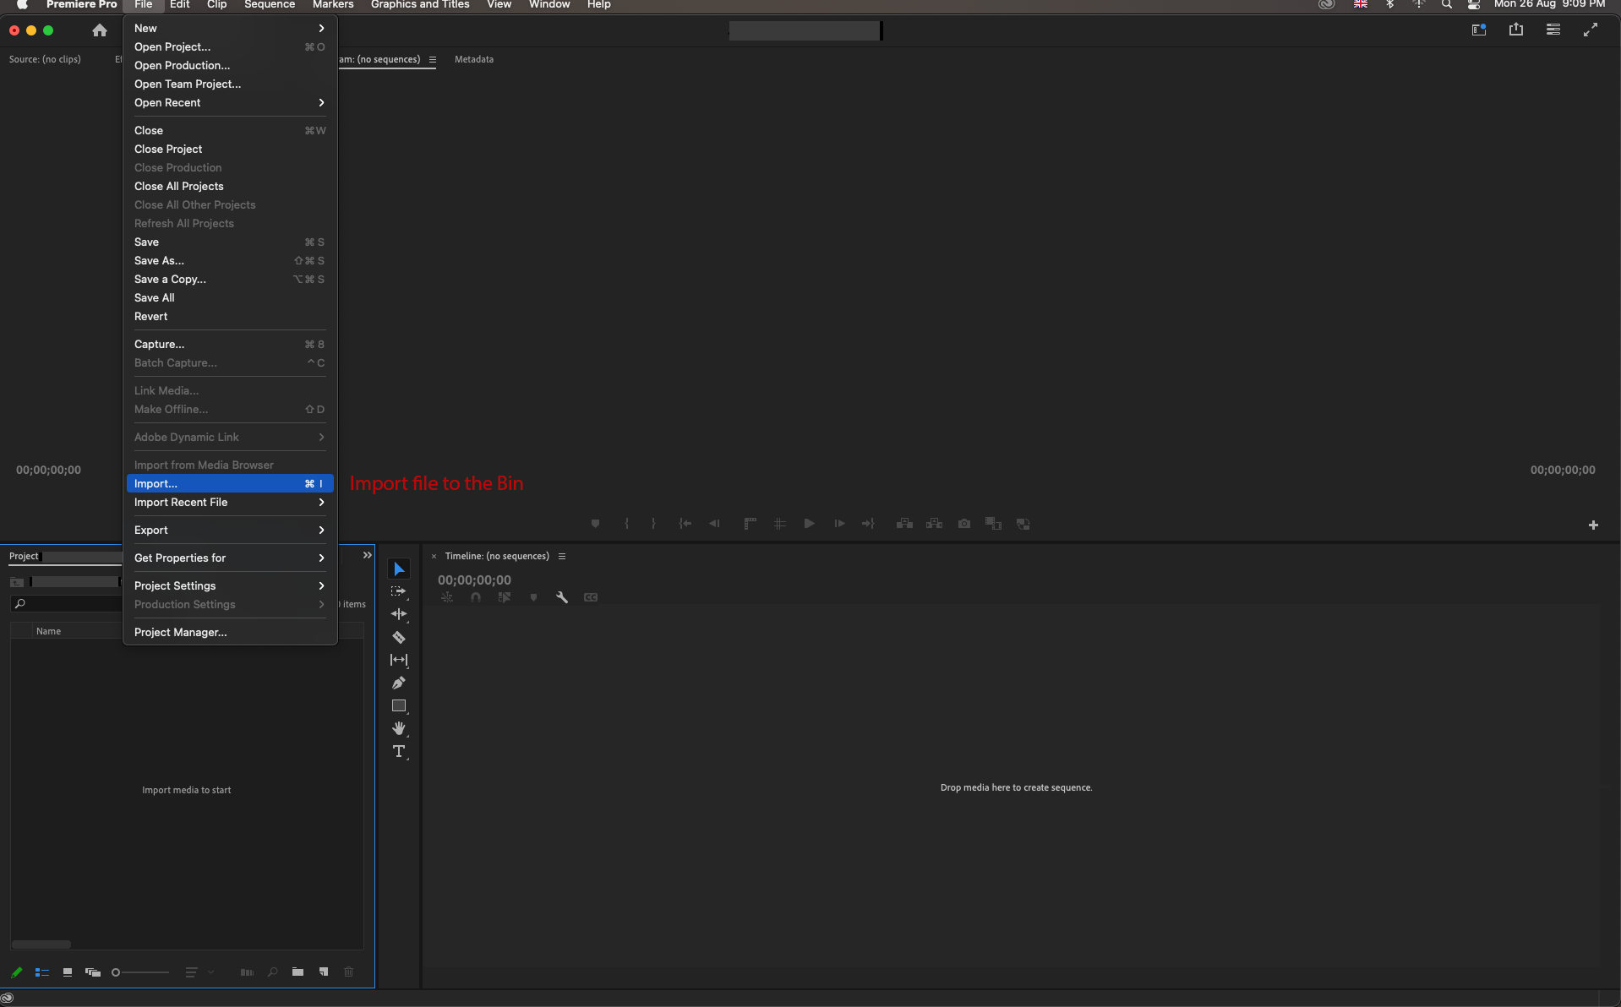Toggle Captions CC icon in timeline
The width and height of the screenshot is (1621, 1007).
pyautogui.click(x=591, y=597)
